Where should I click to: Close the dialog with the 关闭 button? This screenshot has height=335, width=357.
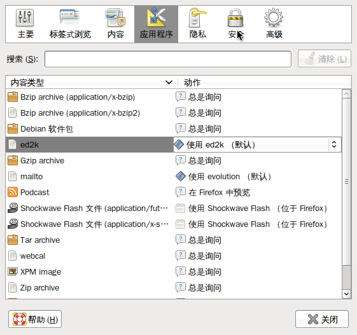pyautogui.click(x=322, y=319)
